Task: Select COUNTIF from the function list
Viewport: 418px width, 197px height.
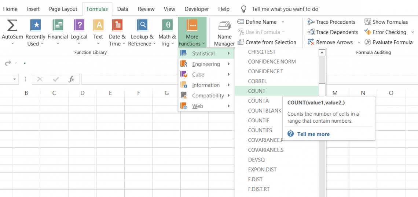Action: coord(258,120)
